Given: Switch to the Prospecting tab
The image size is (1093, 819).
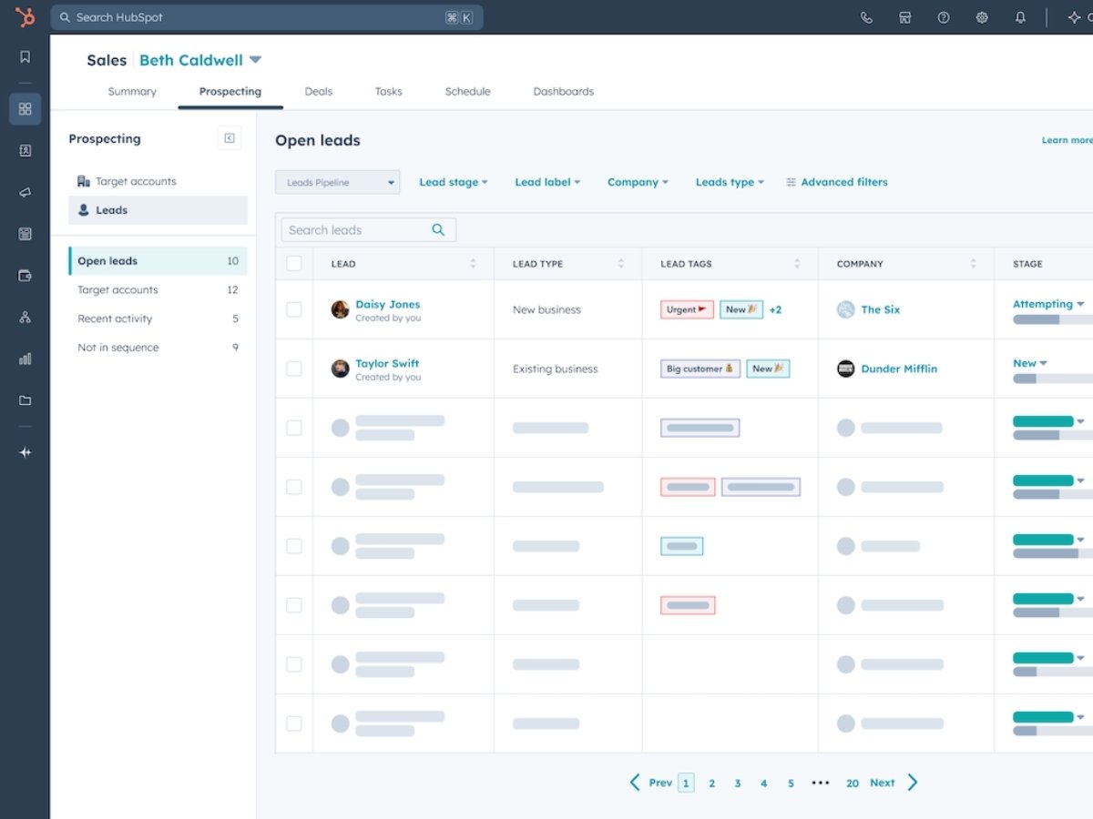Looking at the screenshot, I should [x=230, y=91].
